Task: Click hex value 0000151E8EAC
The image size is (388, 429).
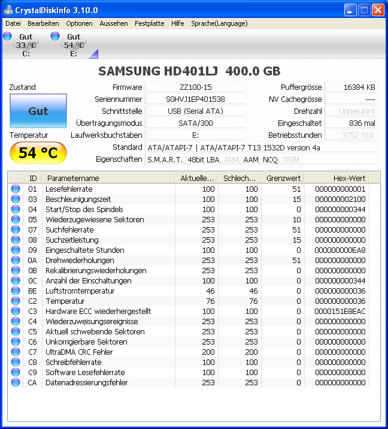Action: click(340, 311)
